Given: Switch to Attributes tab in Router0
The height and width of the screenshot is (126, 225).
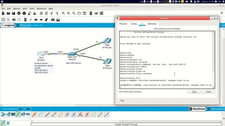Looking at the screenshot, I should click(152, 24).
